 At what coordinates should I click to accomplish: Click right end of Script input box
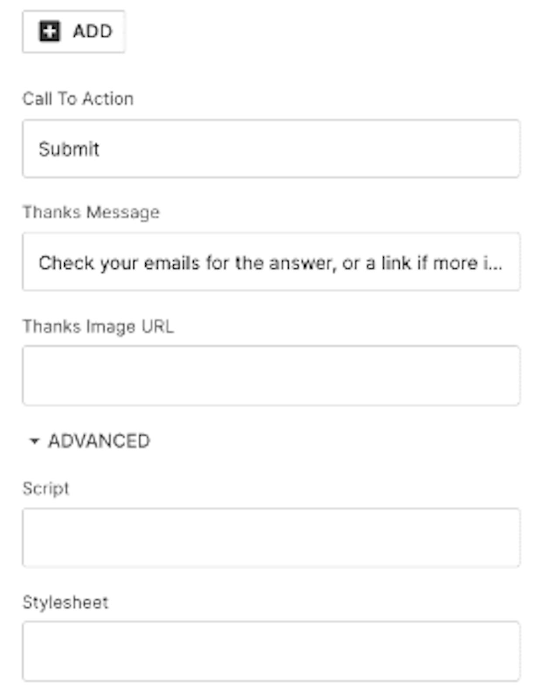point(506,537)
